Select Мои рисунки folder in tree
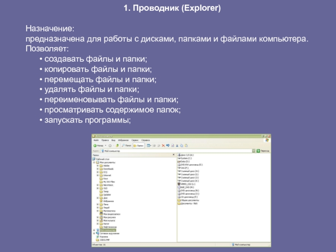 (108, 217)
